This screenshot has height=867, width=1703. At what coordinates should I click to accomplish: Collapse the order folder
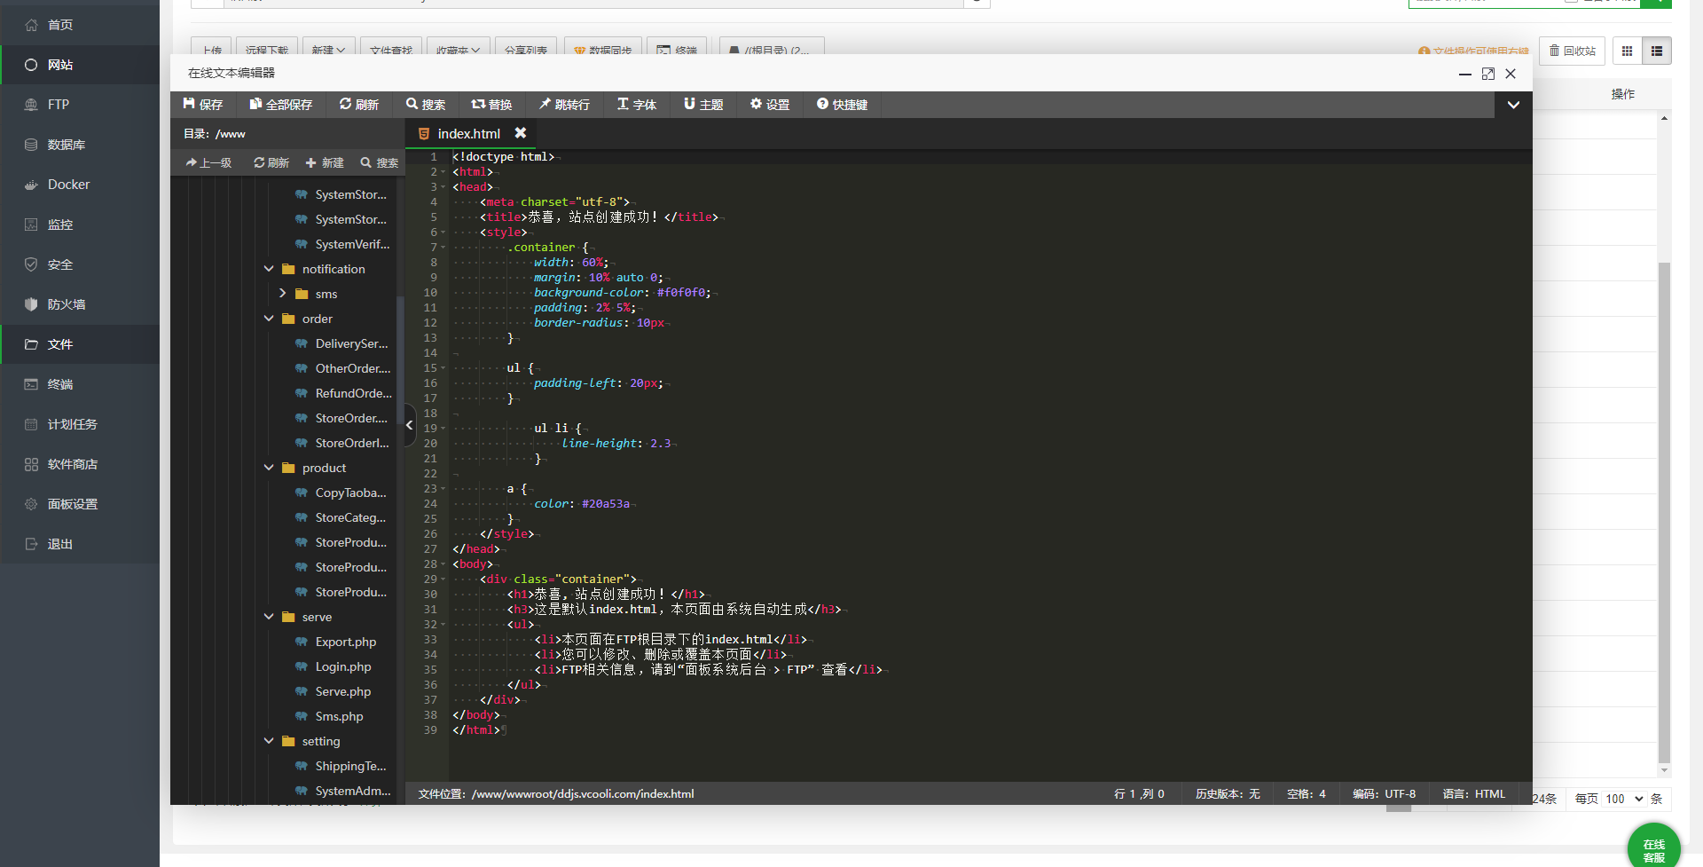(269, 319)
